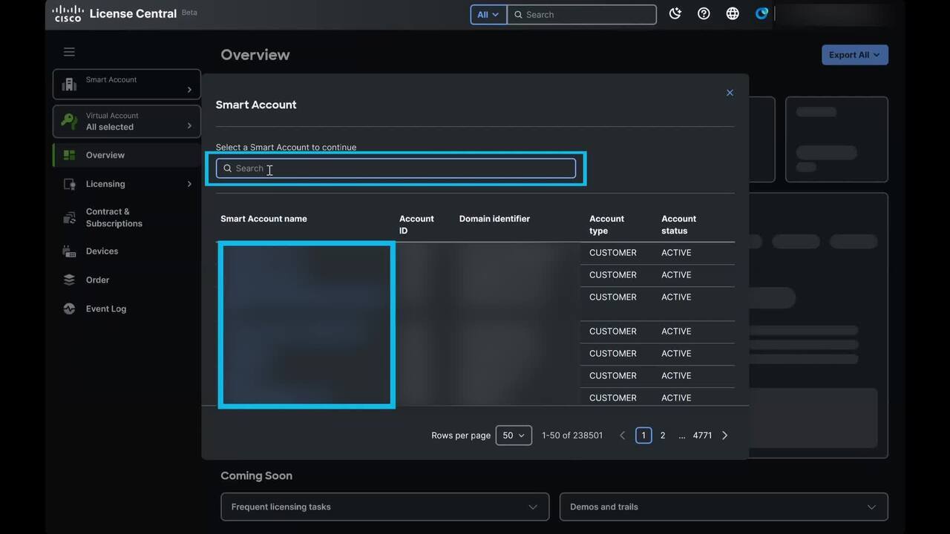Click Domain identifier column header

(494, 219)
